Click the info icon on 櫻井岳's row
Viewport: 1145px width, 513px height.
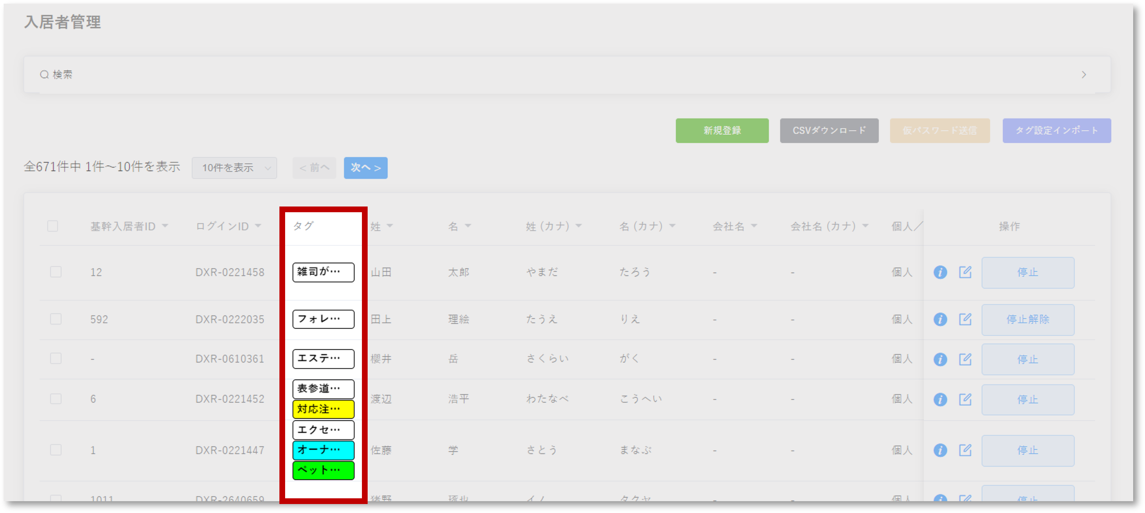tap(940, 359)
